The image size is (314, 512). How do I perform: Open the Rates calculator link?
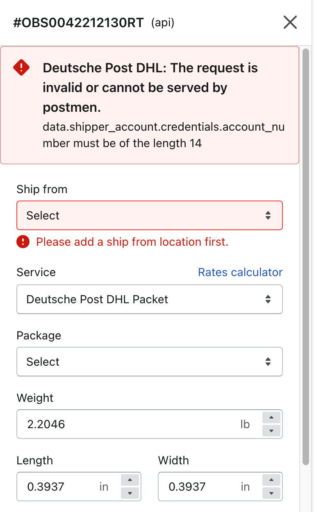(x=240, y=272)
